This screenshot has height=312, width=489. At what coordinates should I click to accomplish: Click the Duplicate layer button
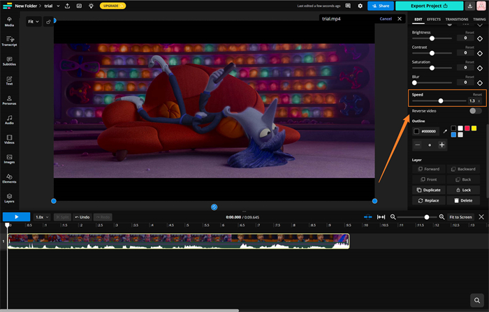point(428,190)
